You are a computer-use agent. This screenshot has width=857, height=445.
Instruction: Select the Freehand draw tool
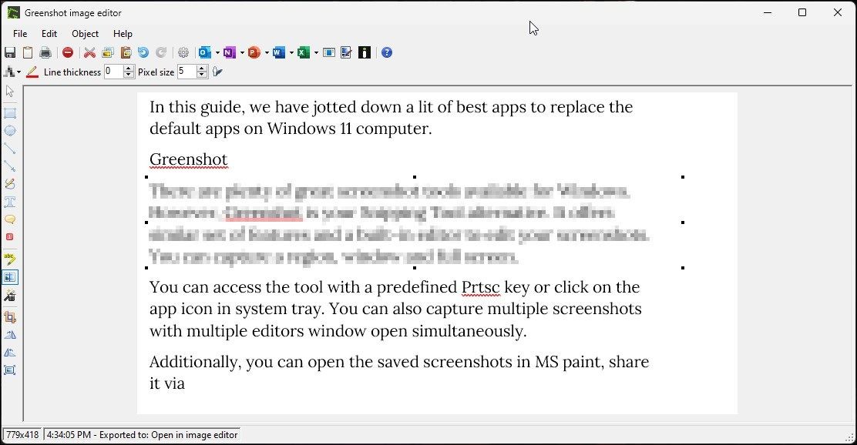click(10, 184)
